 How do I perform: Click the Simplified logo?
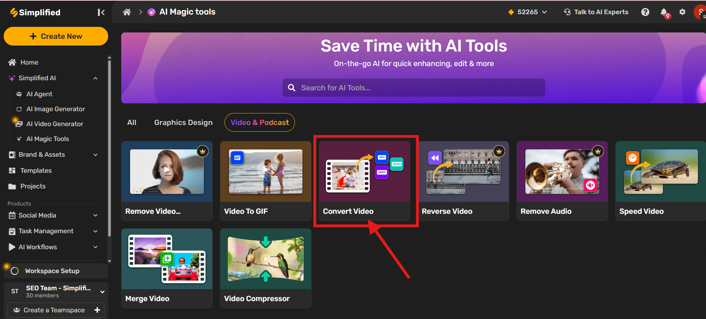pos(35,12)
